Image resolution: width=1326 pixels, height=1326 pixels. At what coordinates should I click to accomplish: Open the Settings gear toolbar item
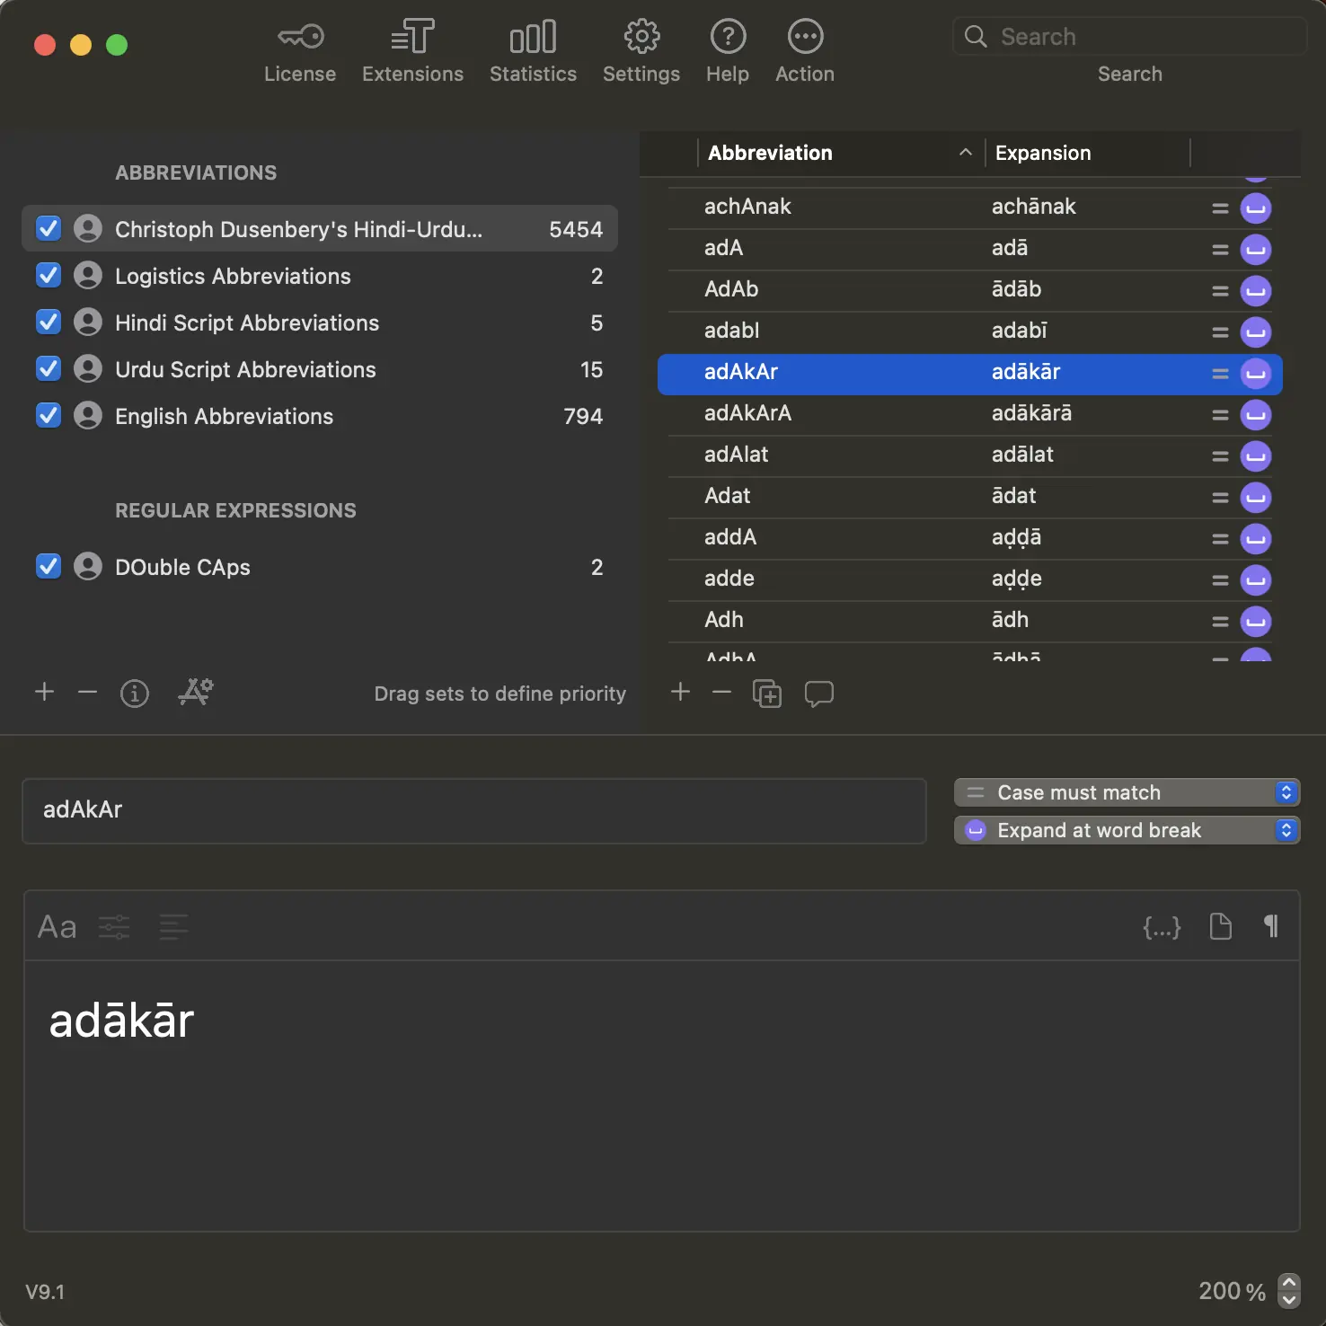(641, 52)
